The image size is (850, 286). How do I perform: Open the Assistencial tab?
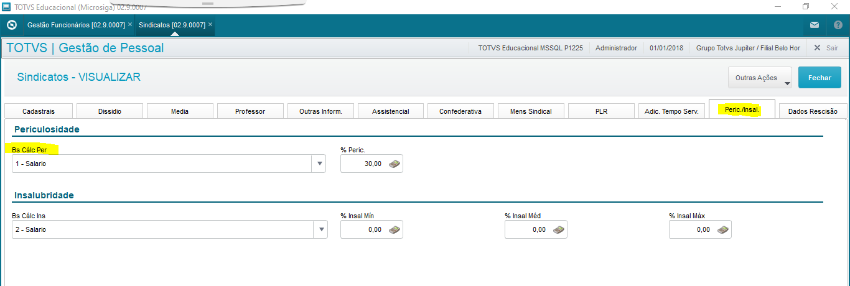coord(391,111)
